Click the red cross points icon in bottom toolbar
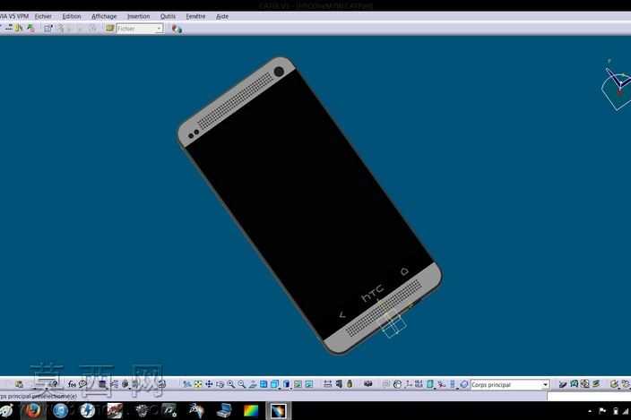631x420 pixels. (x=442, y=384)
